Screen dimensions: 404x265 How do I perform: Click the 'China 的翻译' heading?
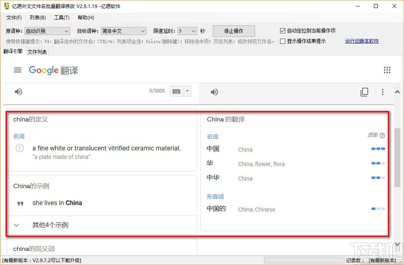point(226,119)
